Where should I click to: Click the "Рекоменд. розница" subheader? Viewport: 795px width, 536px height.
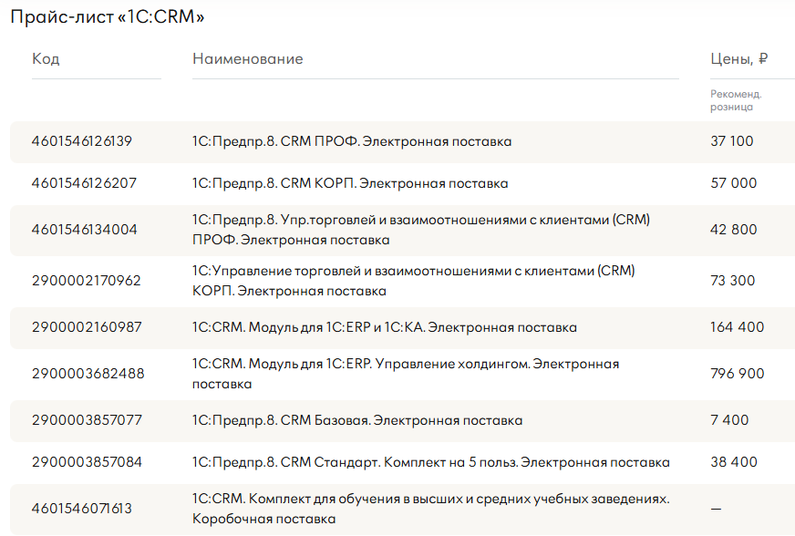tap(735, 100)
